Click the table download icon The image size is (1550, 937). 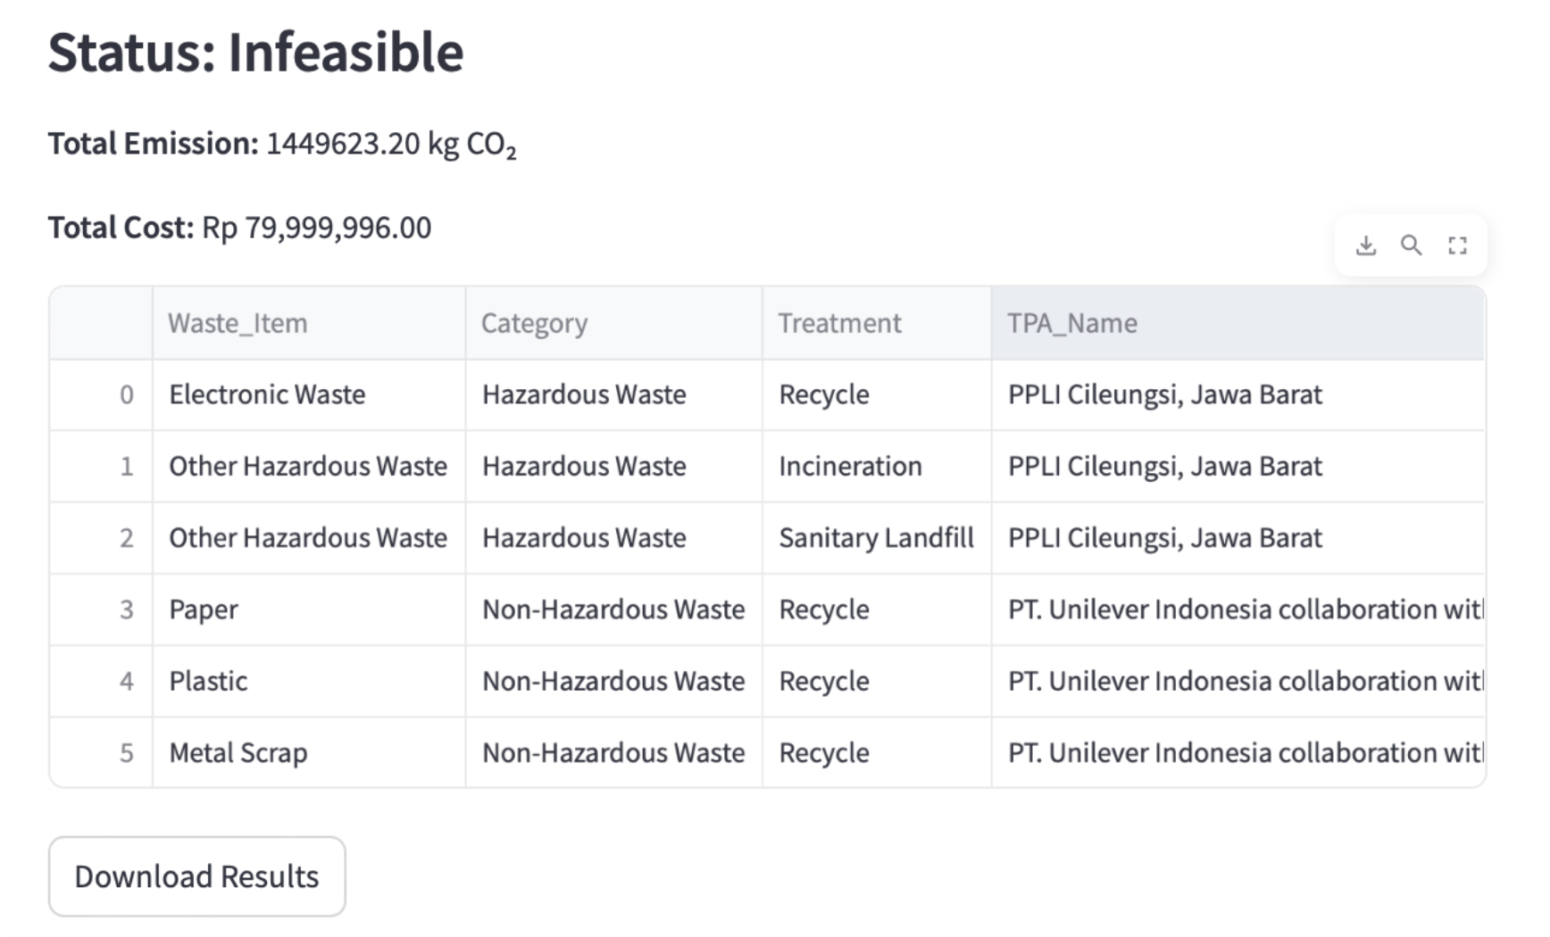[1365, 245]
